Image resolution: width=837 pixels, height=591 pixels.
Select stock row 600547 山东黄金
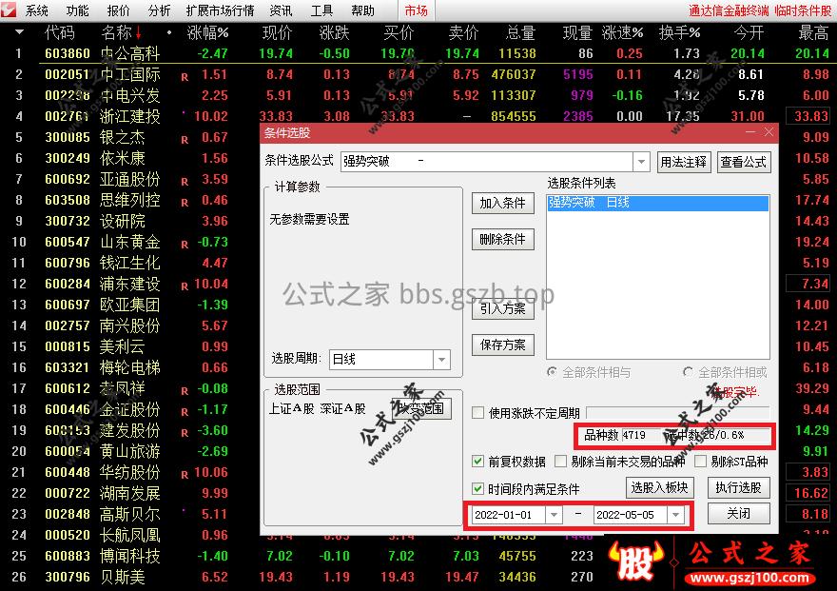(x=130, y=242)
